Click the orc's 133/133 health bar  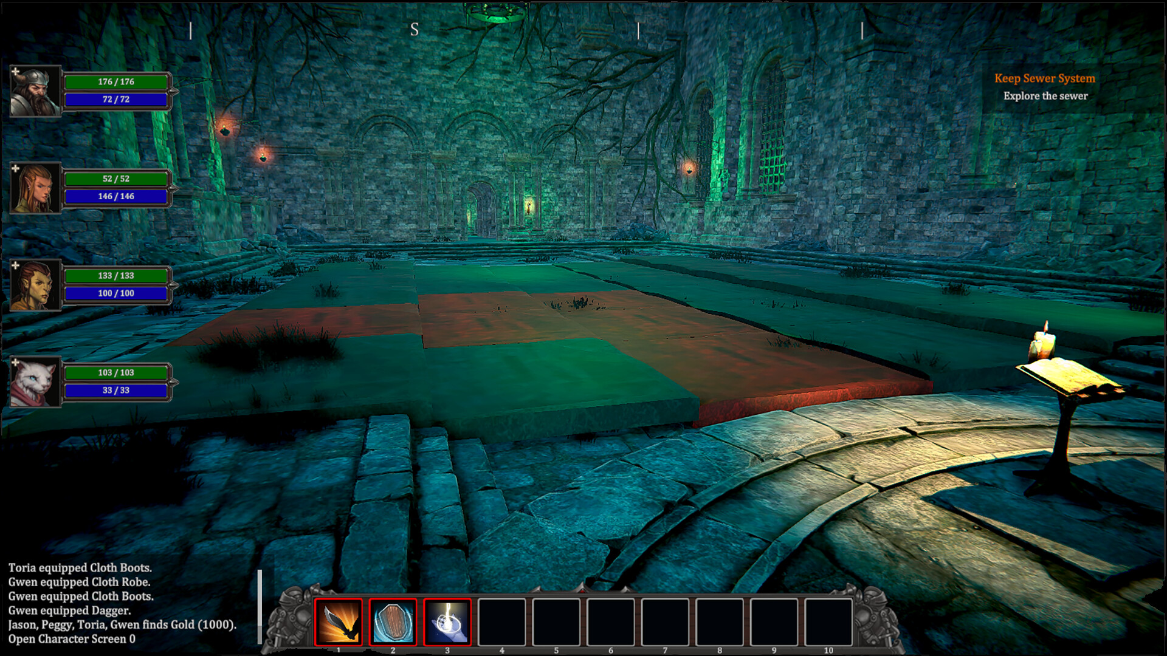pyautogui.click(x=116, y=276)
